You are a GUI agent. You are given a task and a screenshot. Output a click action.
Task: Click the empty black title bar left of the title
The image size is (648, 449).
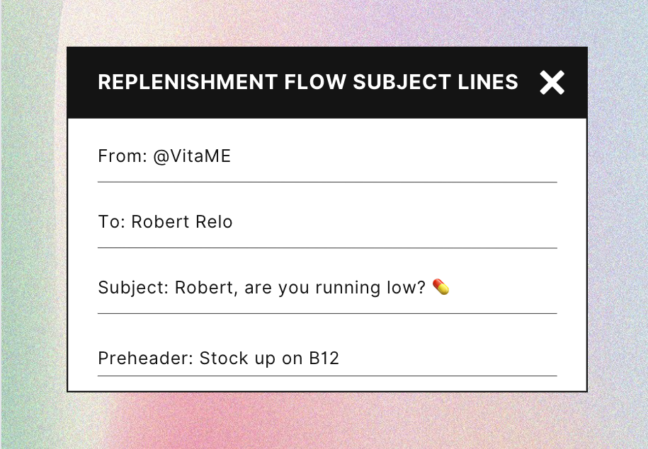click(81, 82)
